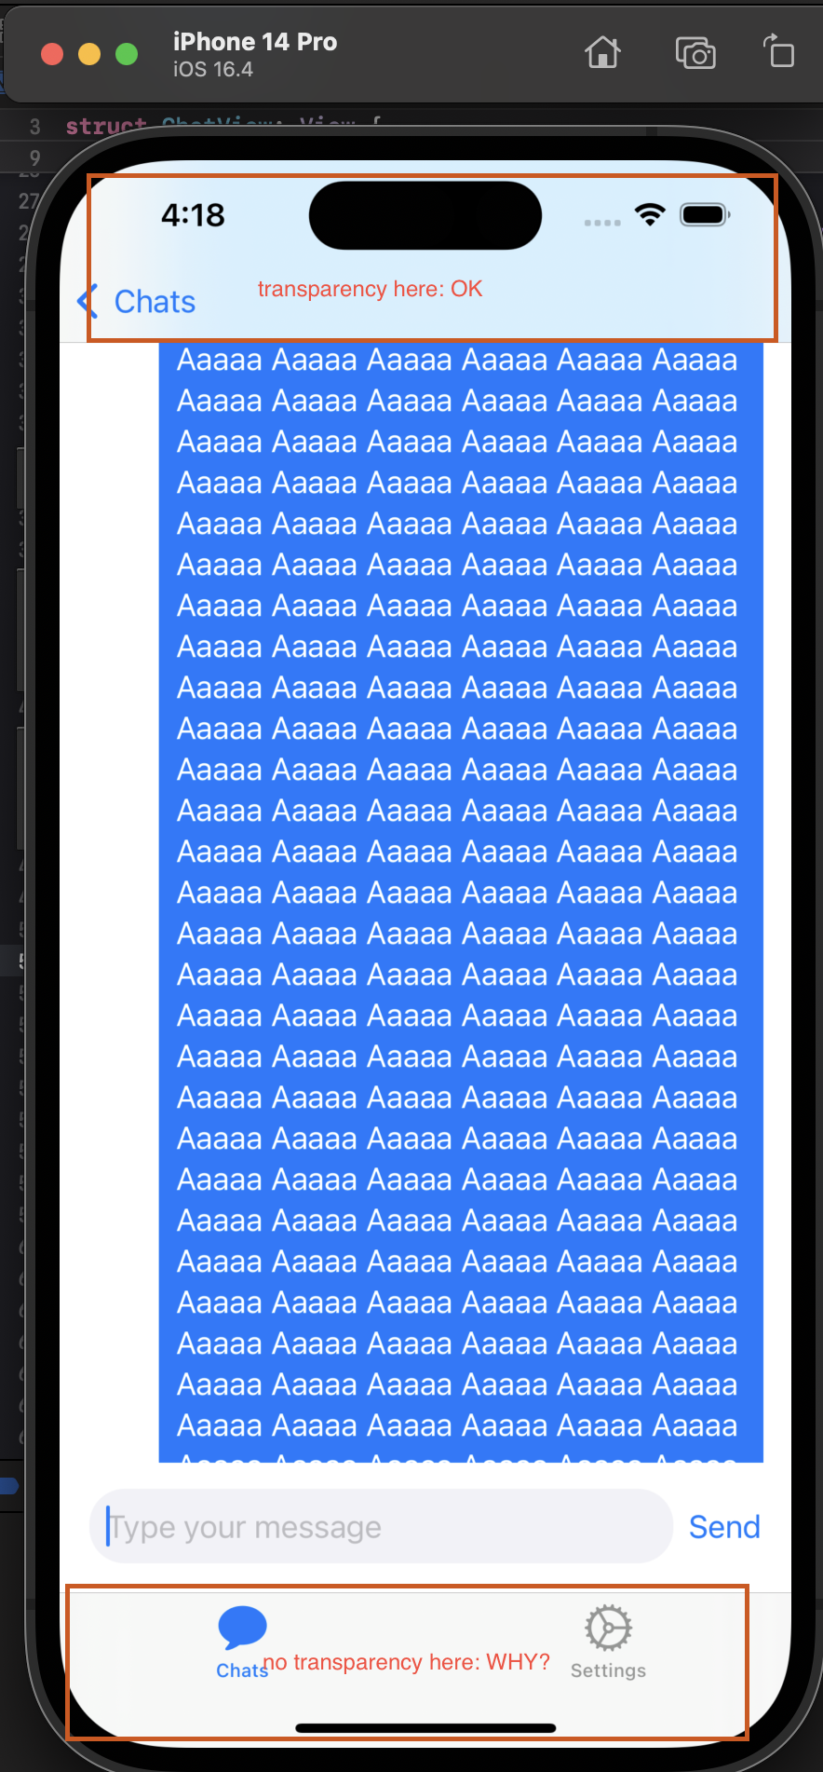The image size is (823, 1772).
Task: Tap the Settings gear icon
Action: pyautogui.click(x=608, y=1629)
